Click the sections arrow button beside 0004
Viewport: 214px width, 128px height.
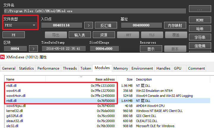coord(34,49)
